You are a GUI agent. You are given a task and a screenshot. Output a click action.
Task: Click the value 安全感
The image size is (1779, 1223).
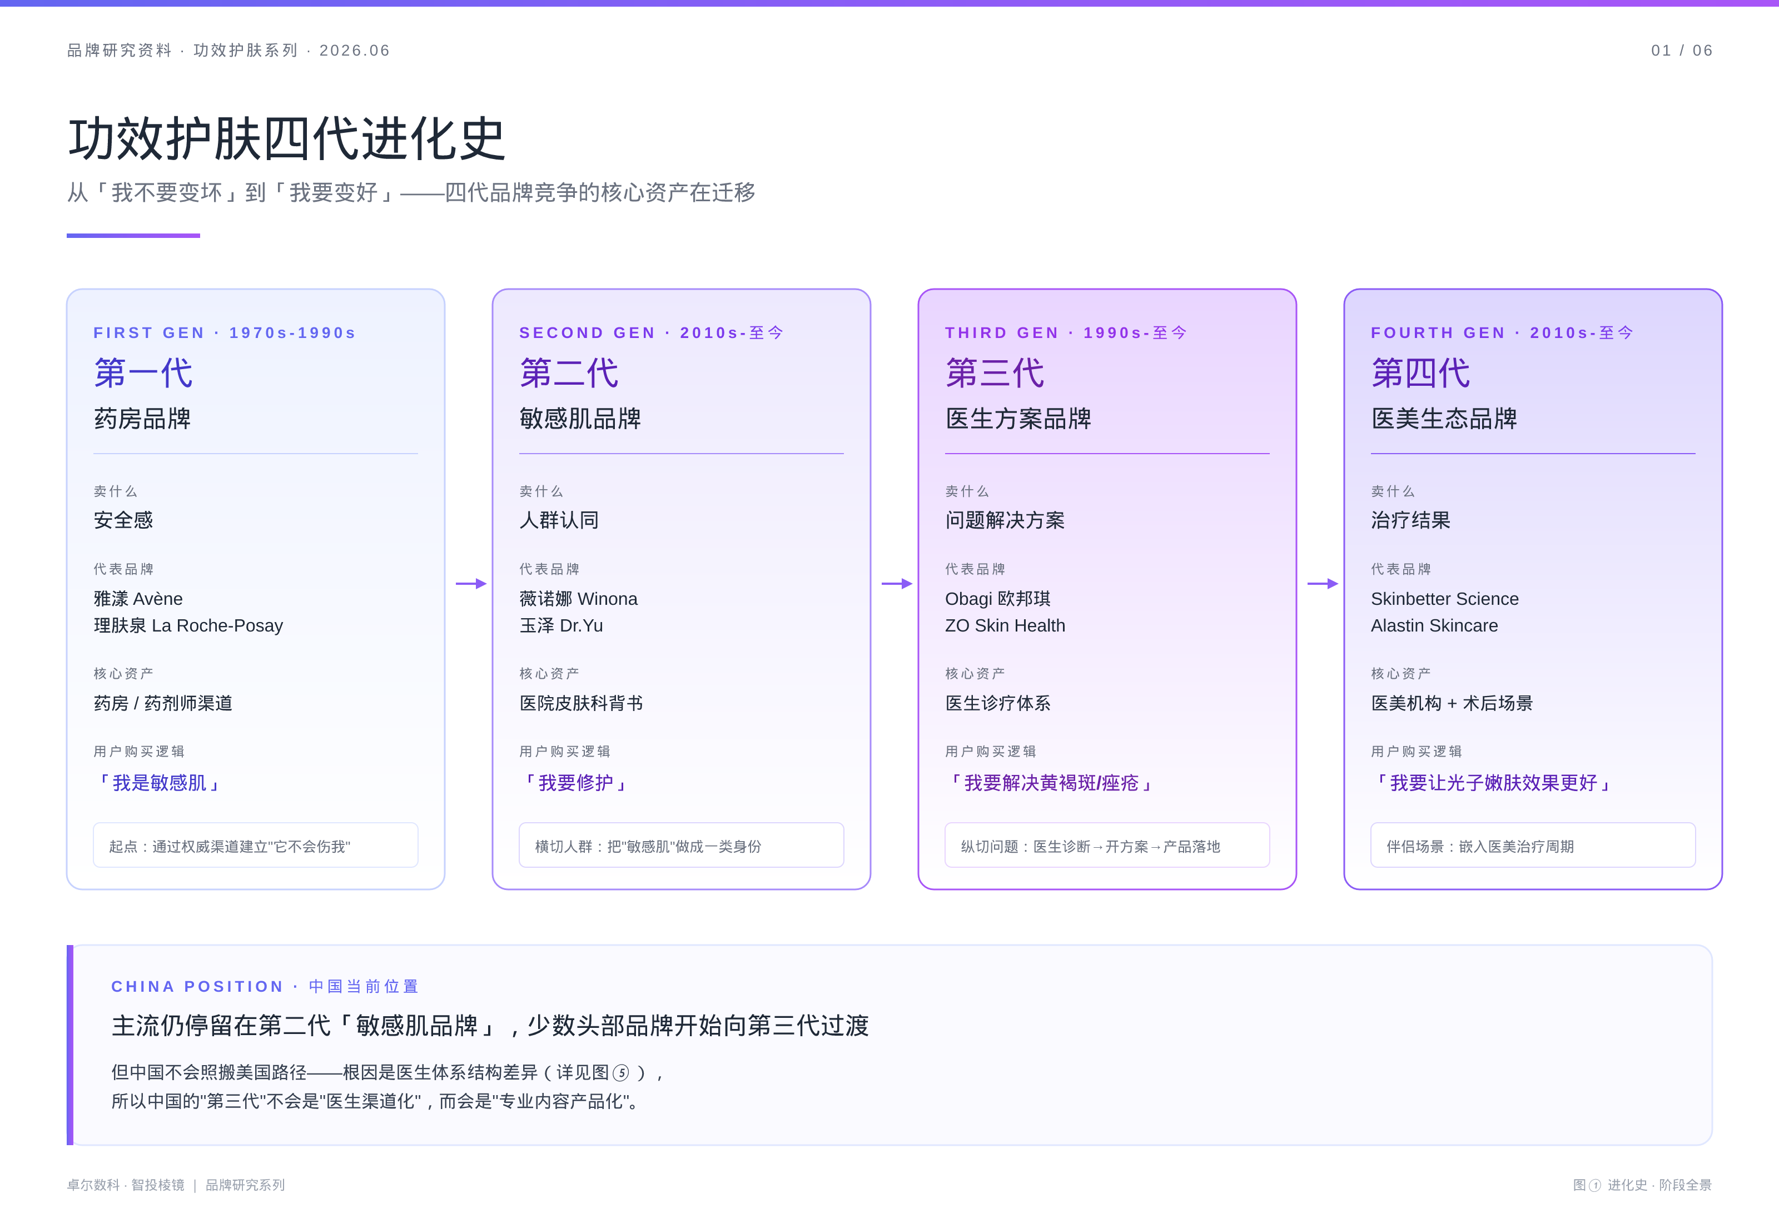click(x=123, y=520)
